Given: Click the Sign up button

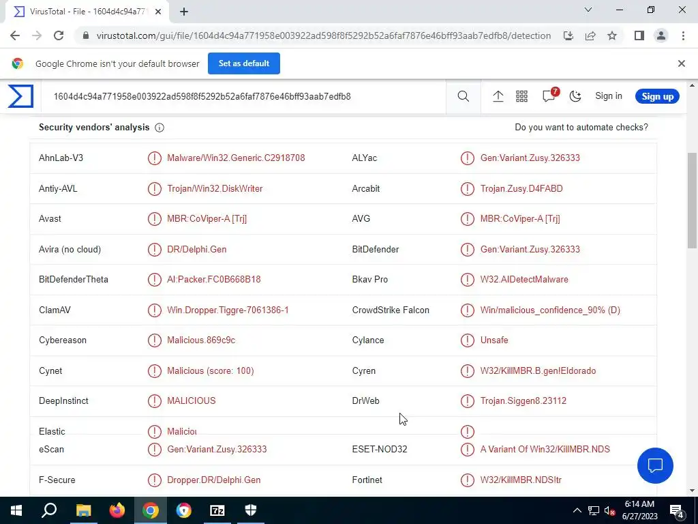Looking at the screenshot, I should [x=658, y=96].
